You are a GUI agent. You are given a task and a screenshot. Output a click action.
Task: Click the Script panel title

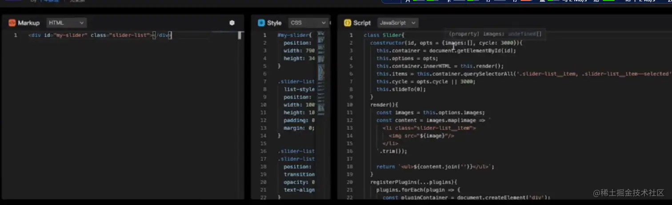(x=362, y=23)
